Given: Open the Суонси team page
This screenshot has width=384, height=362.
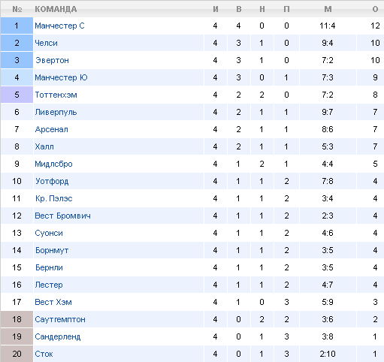Looking at the screenshot, I should tap(49, 233).
